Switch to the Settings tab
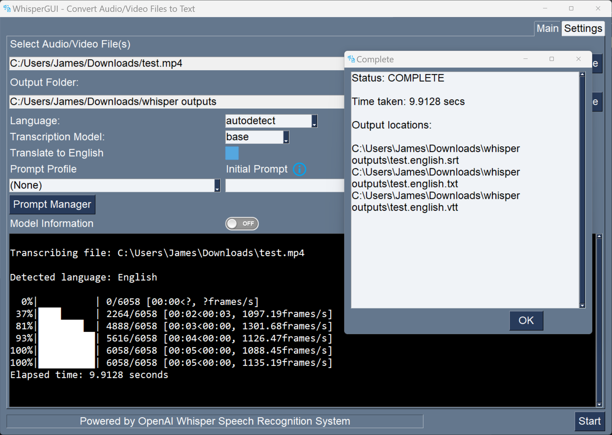This screenshot has width=612, height=435. pyautogui.click(x=583, y=28)
